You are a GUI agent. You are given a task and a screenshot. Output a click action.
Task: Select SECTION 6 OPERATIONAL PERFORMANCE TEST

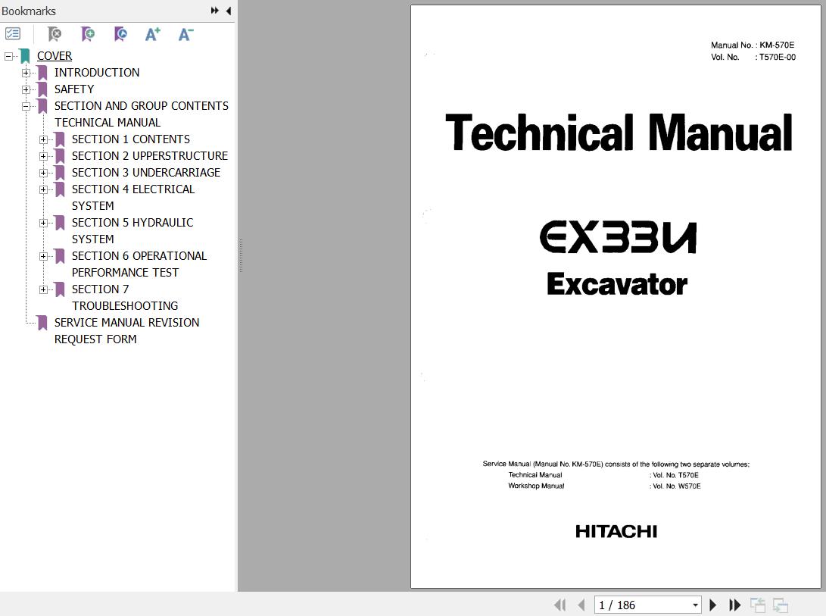[x=139, y=264]
